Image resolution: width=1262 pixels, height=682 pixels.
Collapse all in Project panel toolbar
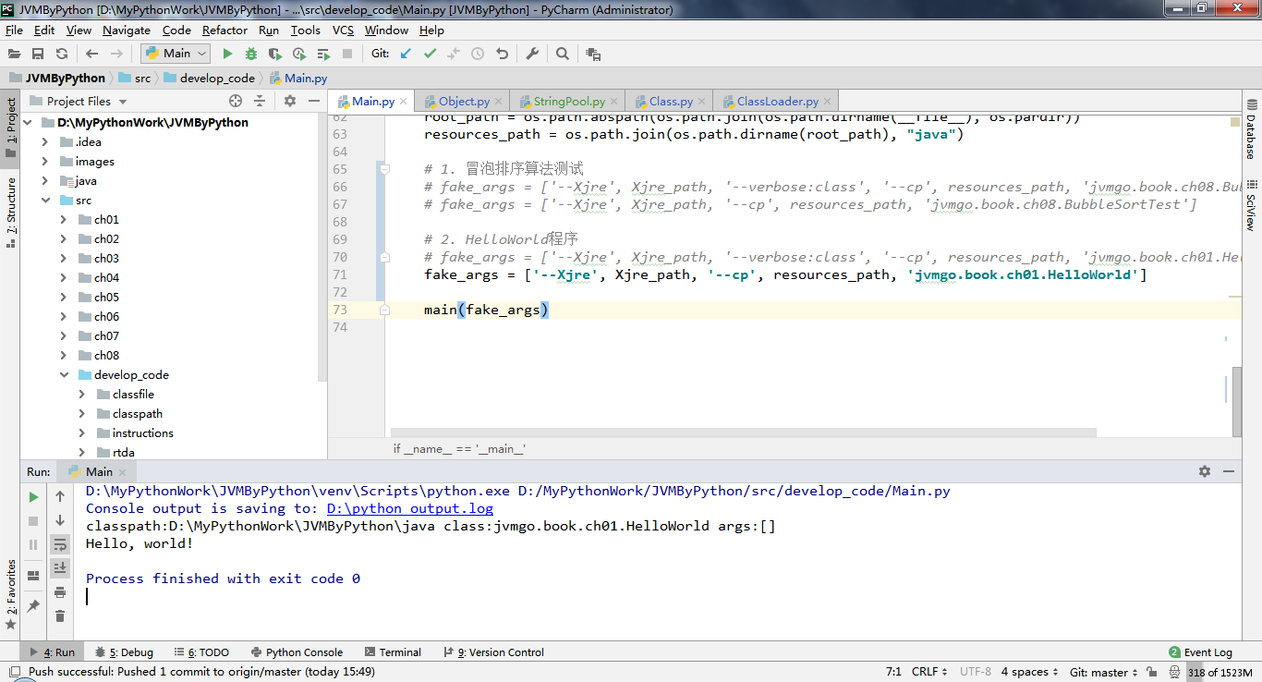(260, 101)
